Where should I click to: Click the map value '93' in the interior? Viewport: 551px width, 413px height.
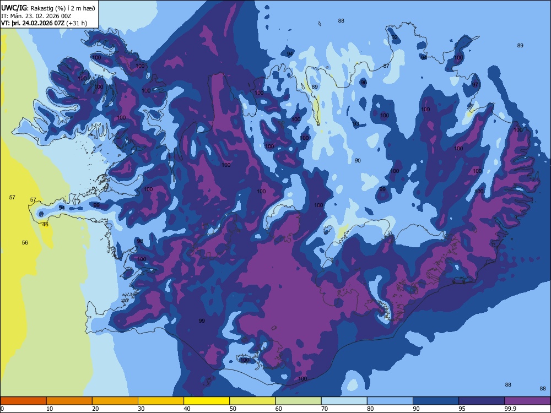pos(356,123)
